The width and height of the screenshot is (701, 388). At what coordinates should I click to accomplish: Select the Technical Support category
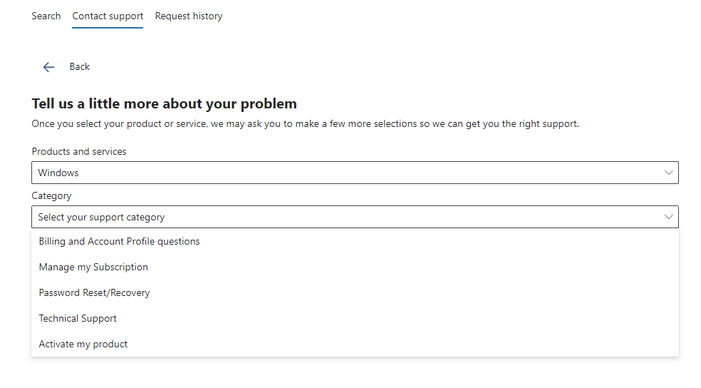[355, 318]
